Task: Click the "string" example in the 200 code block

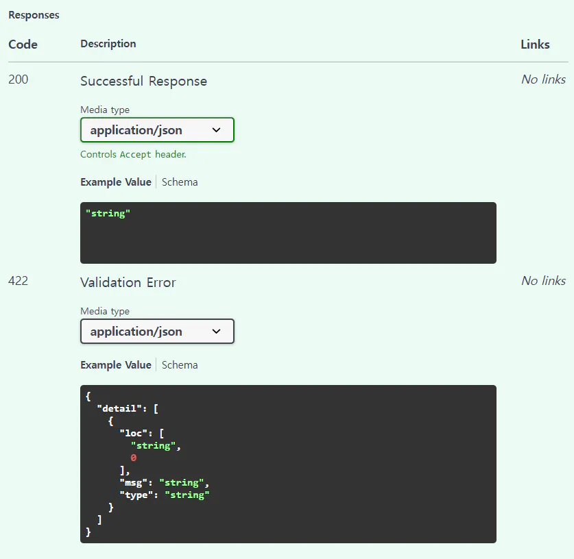Action: point(108,213)
